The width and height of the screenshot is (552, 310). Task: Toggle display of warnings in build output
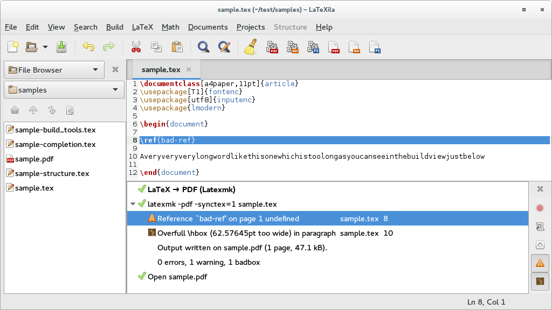click(x=540, y=263)
